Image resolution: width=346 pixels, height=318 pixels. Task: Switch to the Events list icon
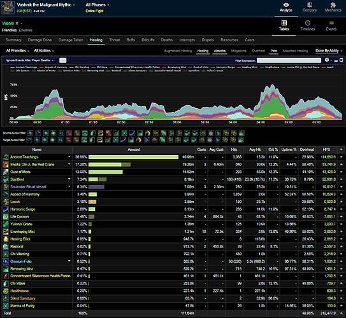pyautogui.click(x=331, y=23)
